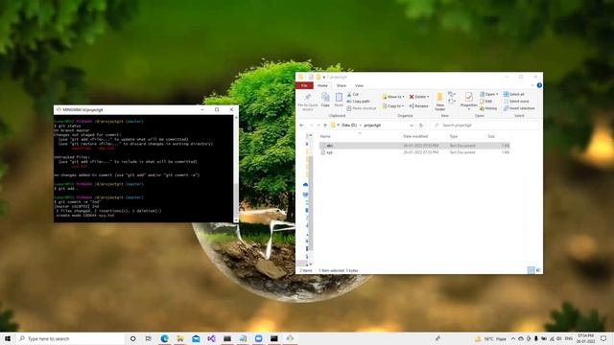The width and height of the screenshot is (614, 345).
Task: Click Cut in the Explorer ribbon
Action: (x=353, y=94)
